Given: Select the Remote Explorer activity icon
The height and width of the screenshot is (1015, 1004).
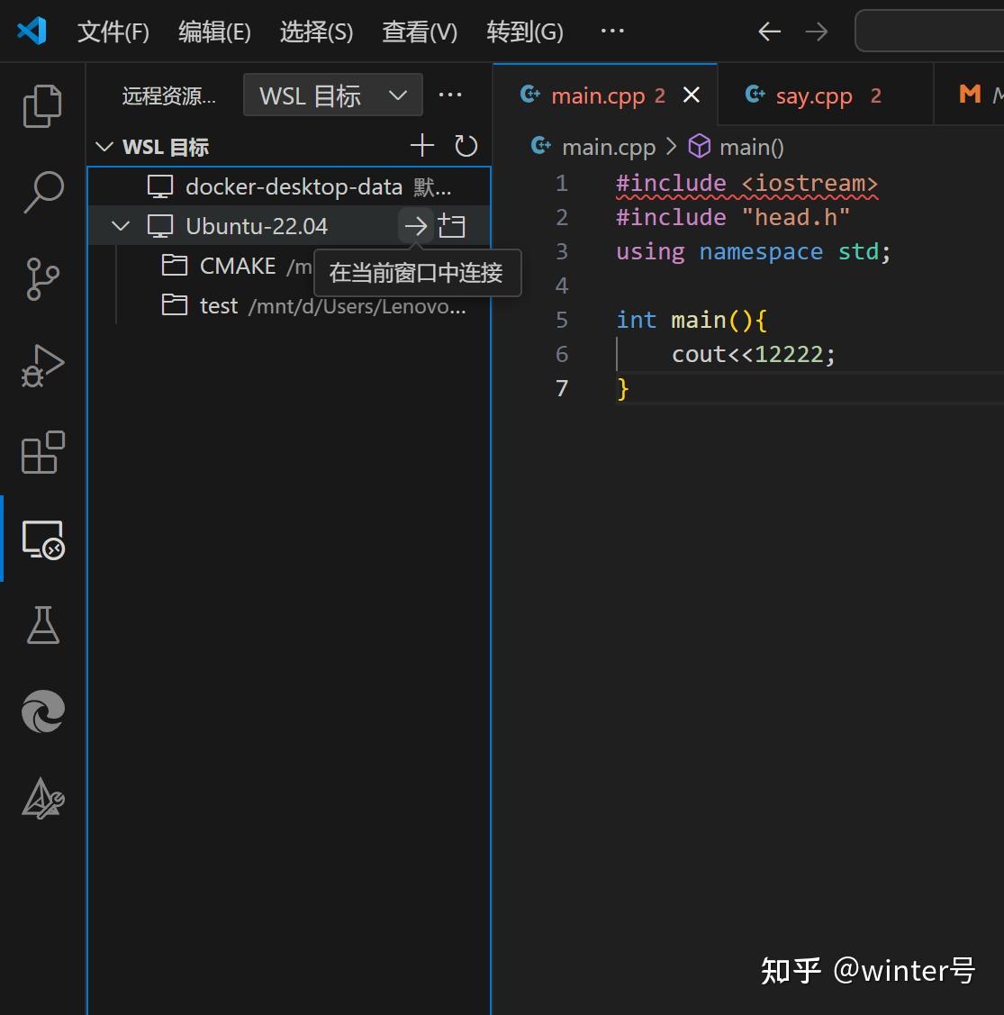Looking at the screenshot, I should [42, 539].
